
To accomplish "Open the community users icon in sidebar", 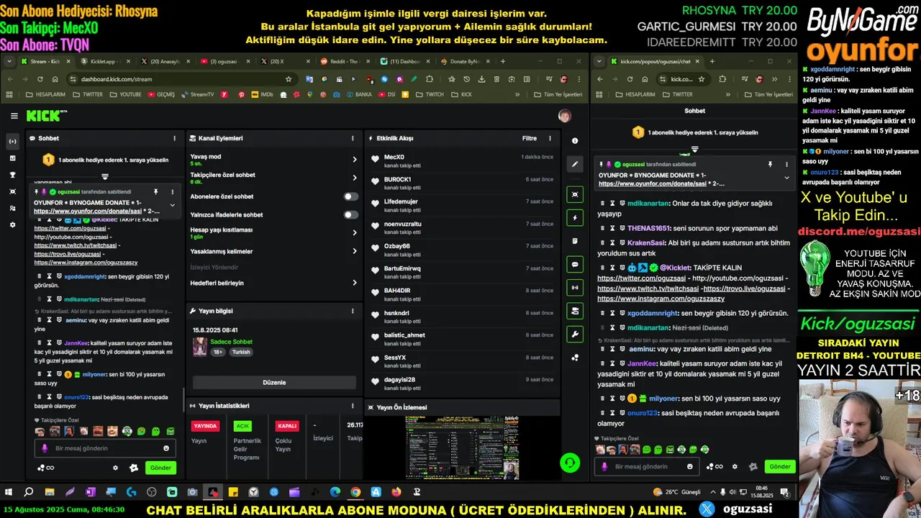I will tap(12, 208).
